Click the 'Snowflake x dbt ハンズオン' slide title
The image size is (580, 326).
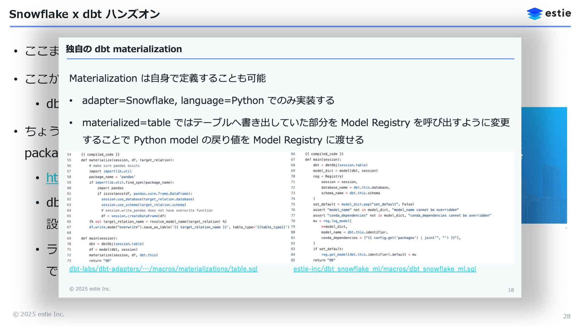point(84,14)
